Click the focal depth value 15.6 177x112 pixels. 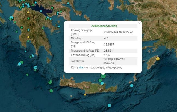pos(107,55)
